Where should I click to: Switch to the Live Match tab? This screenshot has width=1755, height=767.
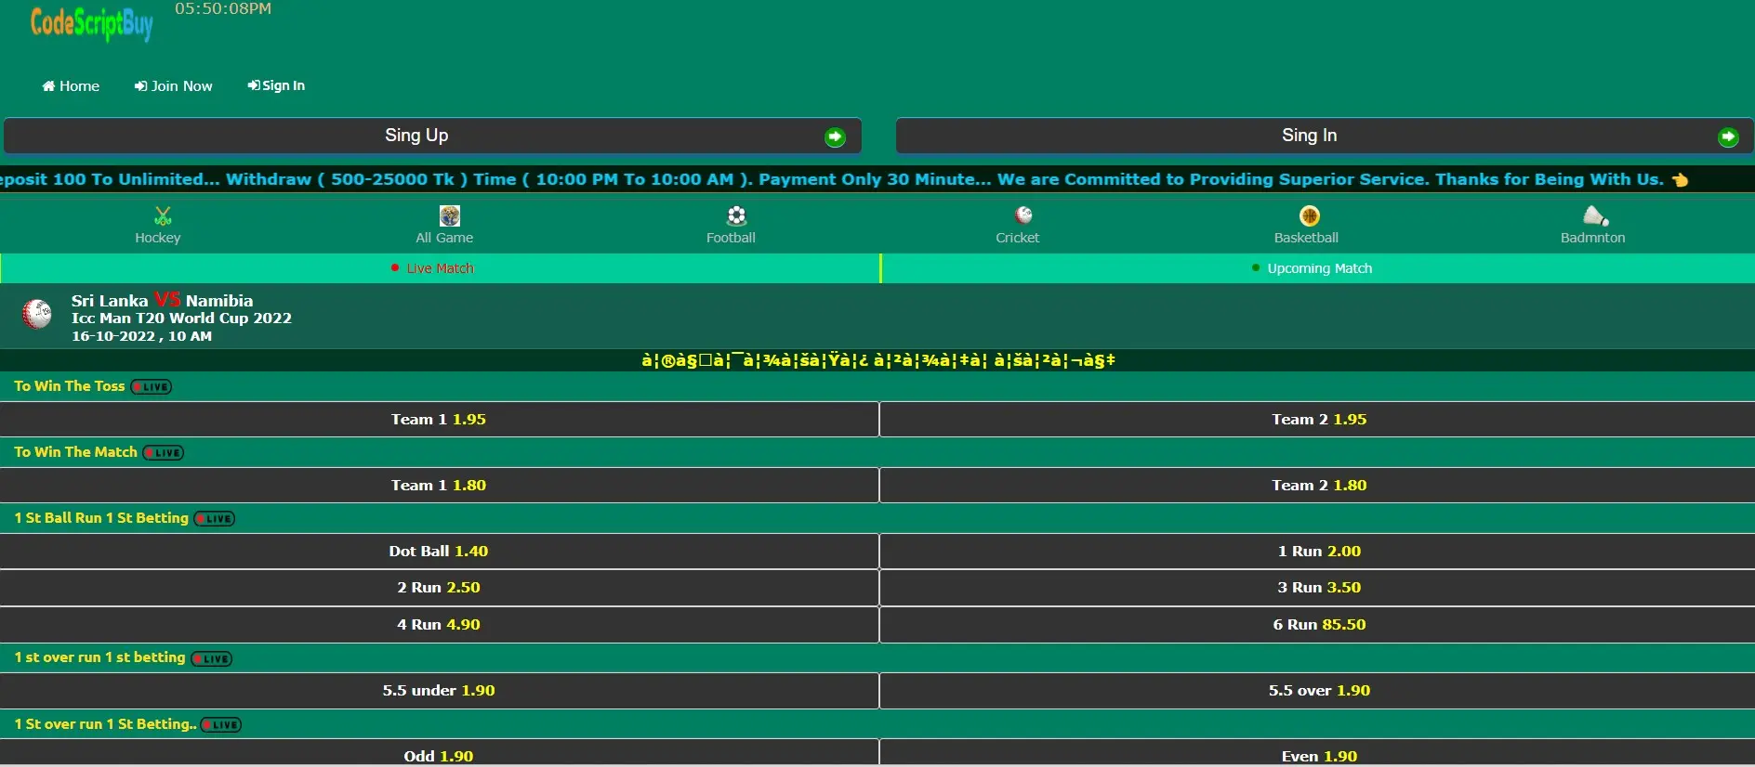click(x=440, y=268)
